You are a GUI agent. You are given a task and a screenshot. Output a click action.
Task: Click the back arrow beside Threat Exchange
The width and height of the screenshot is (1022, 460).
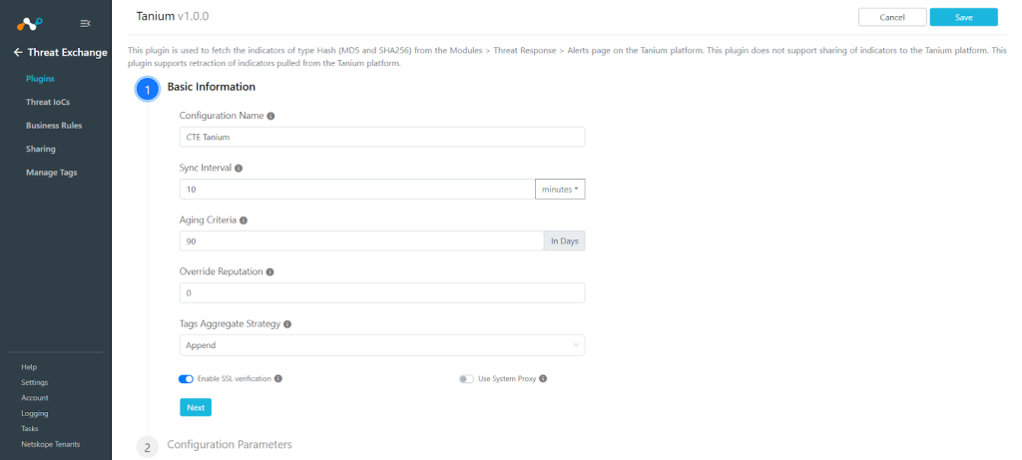pos(18,53)
